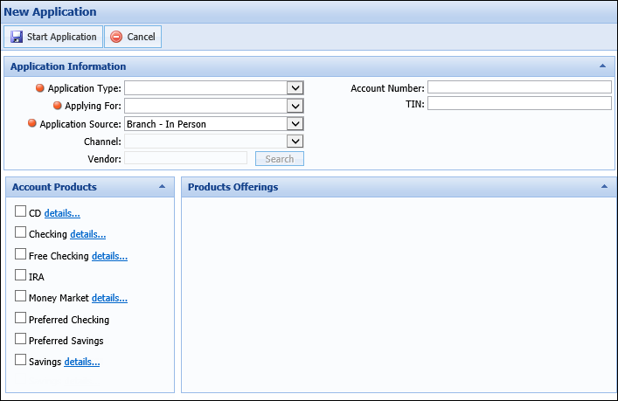Collapse the Account Products panel

click(x=162, y=186)
